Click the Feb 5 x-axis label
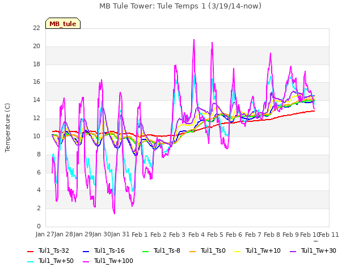The height and width of the screenshot is (272, 363). tap(215, 235)
